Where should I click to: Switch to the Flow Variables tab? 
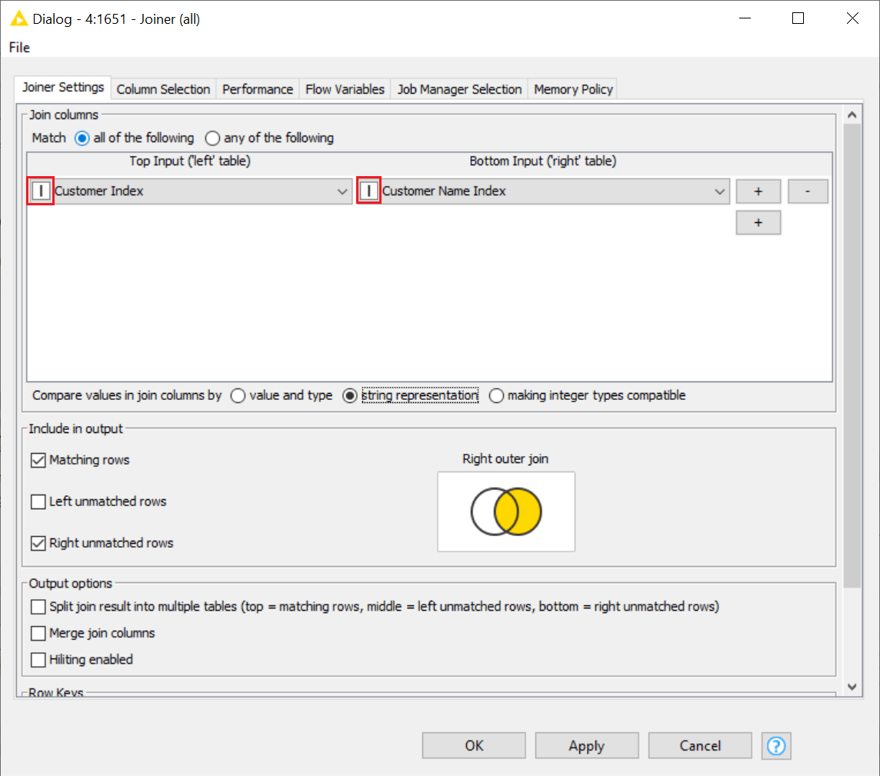(345, 89)
